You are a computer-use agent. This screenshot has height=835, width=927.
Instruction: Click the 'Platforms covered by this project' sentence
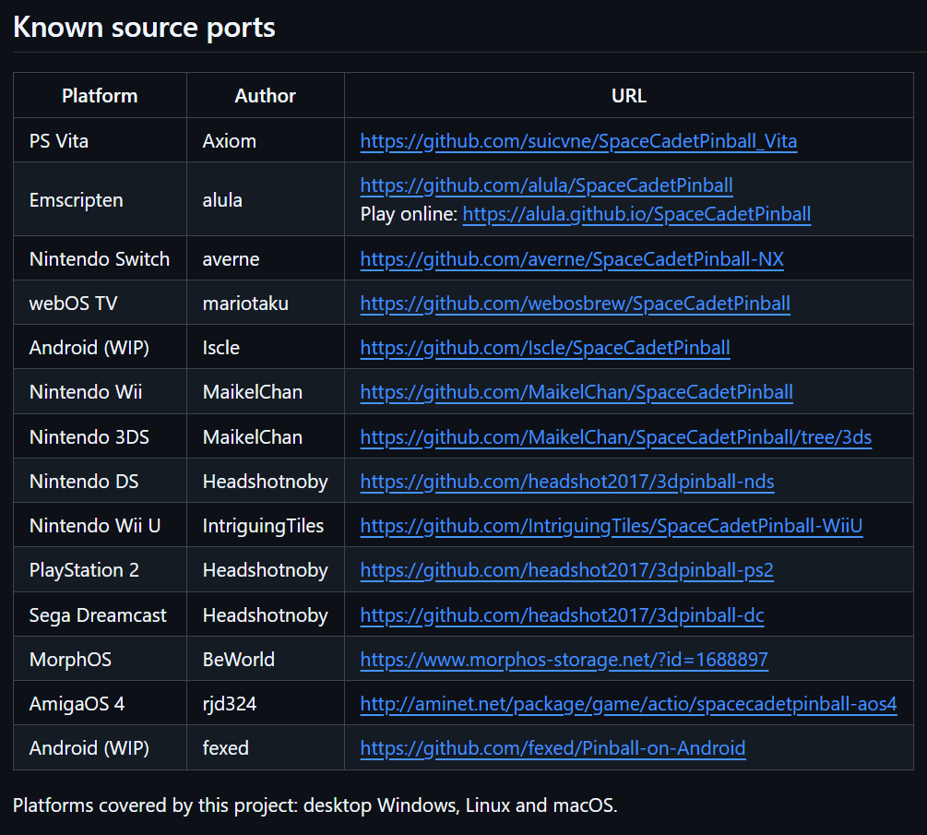(315, 805)
